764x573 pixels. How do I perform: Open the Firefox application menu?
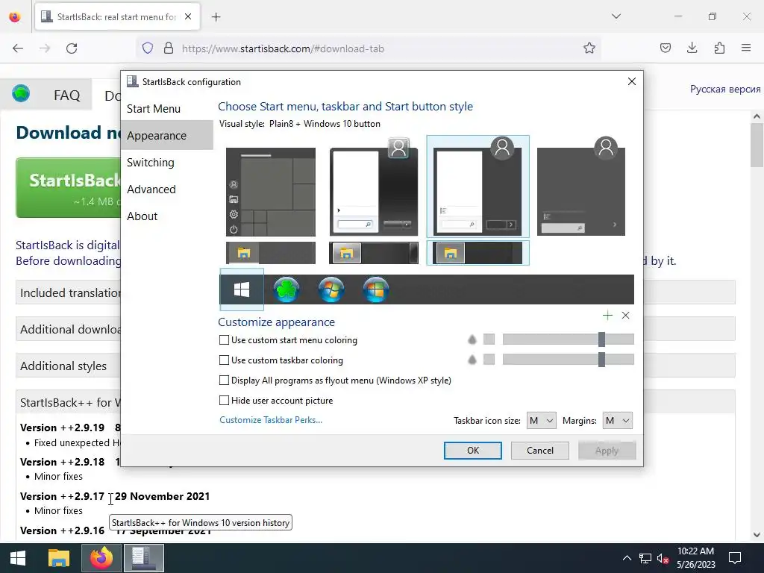[x=746, y=48]
